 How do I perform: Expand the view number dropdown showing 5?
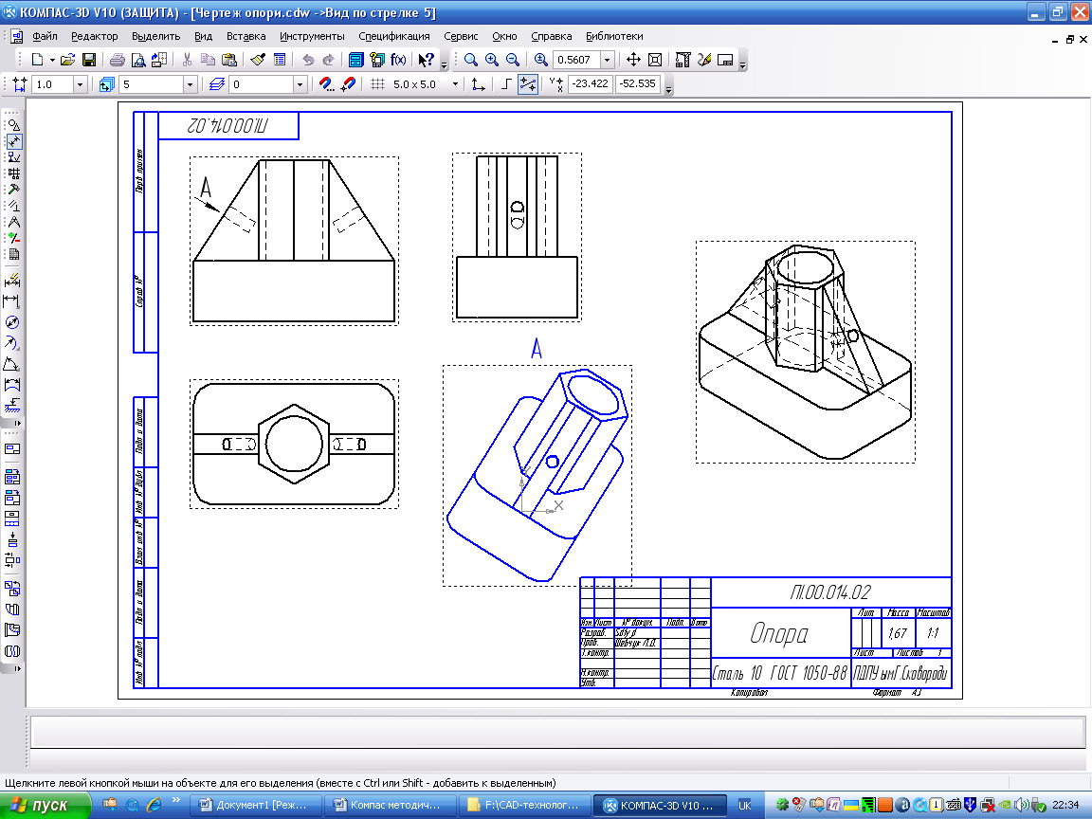[190, 84]
